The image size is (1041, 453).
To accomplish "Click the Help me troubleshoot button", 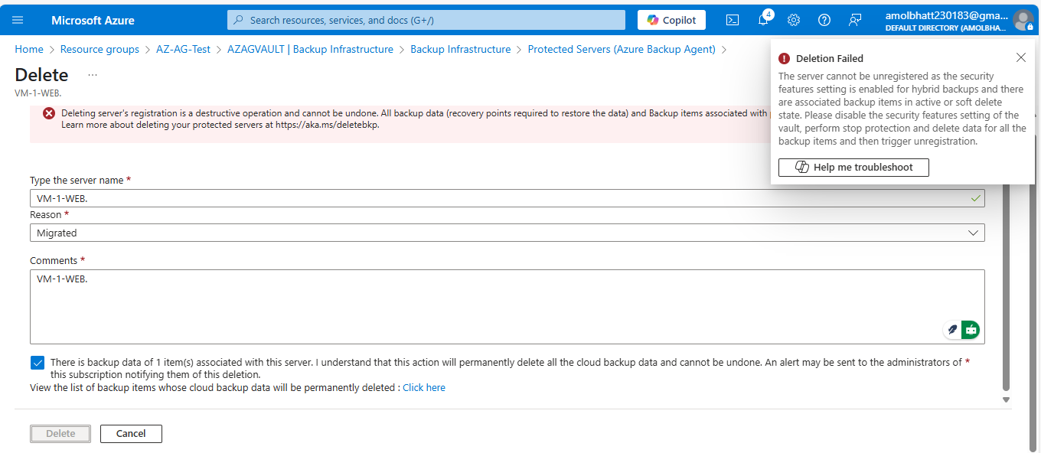I will [x=853, y=167].
